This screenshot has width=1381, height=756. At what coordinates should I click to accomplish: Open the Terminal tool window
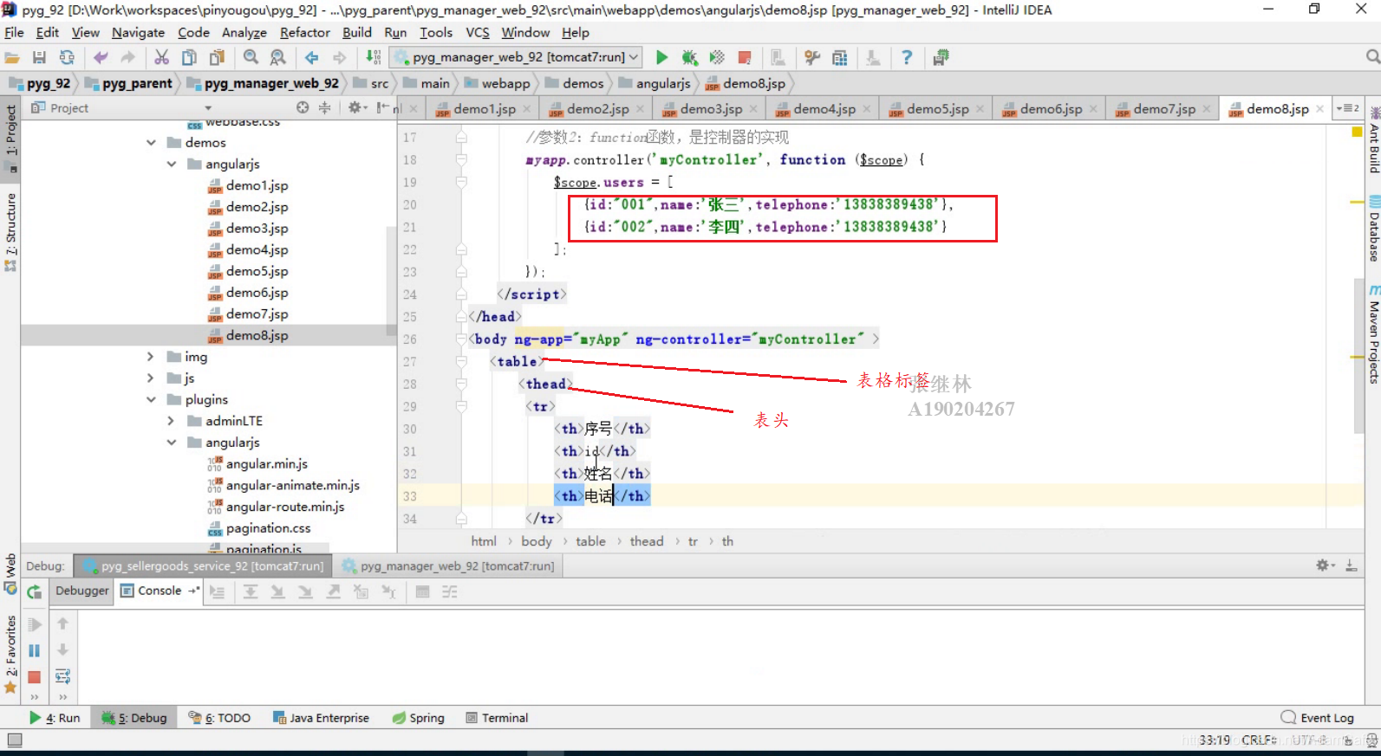[497, 718]
